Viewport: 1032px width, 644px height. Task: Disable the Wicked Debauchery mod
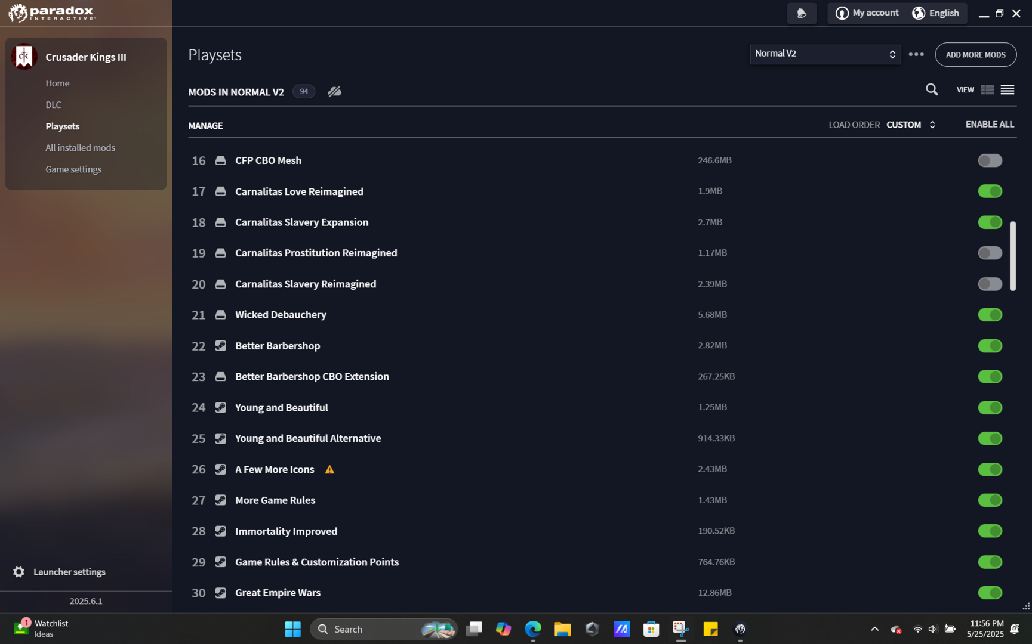(x=990, y=315)
